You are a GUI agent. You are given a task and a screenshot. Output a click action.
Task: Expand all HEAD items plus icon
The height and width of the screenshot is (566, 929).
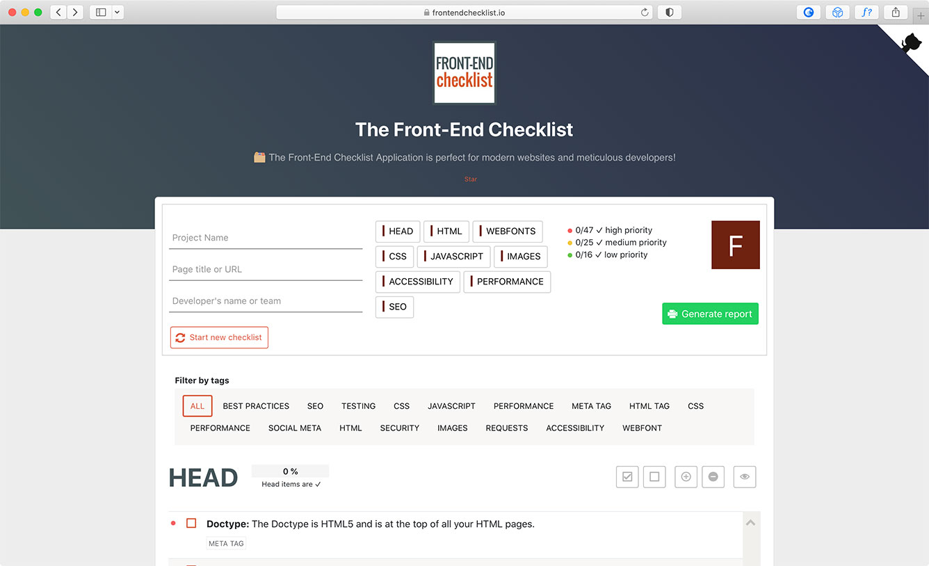(686, 477)
